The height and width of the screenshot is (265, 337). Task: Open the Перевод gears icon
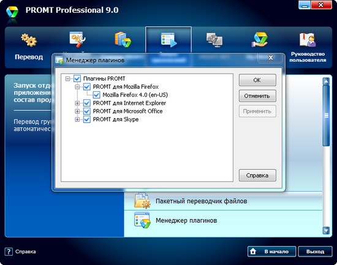pyautogui.click(x=29, y=40)
